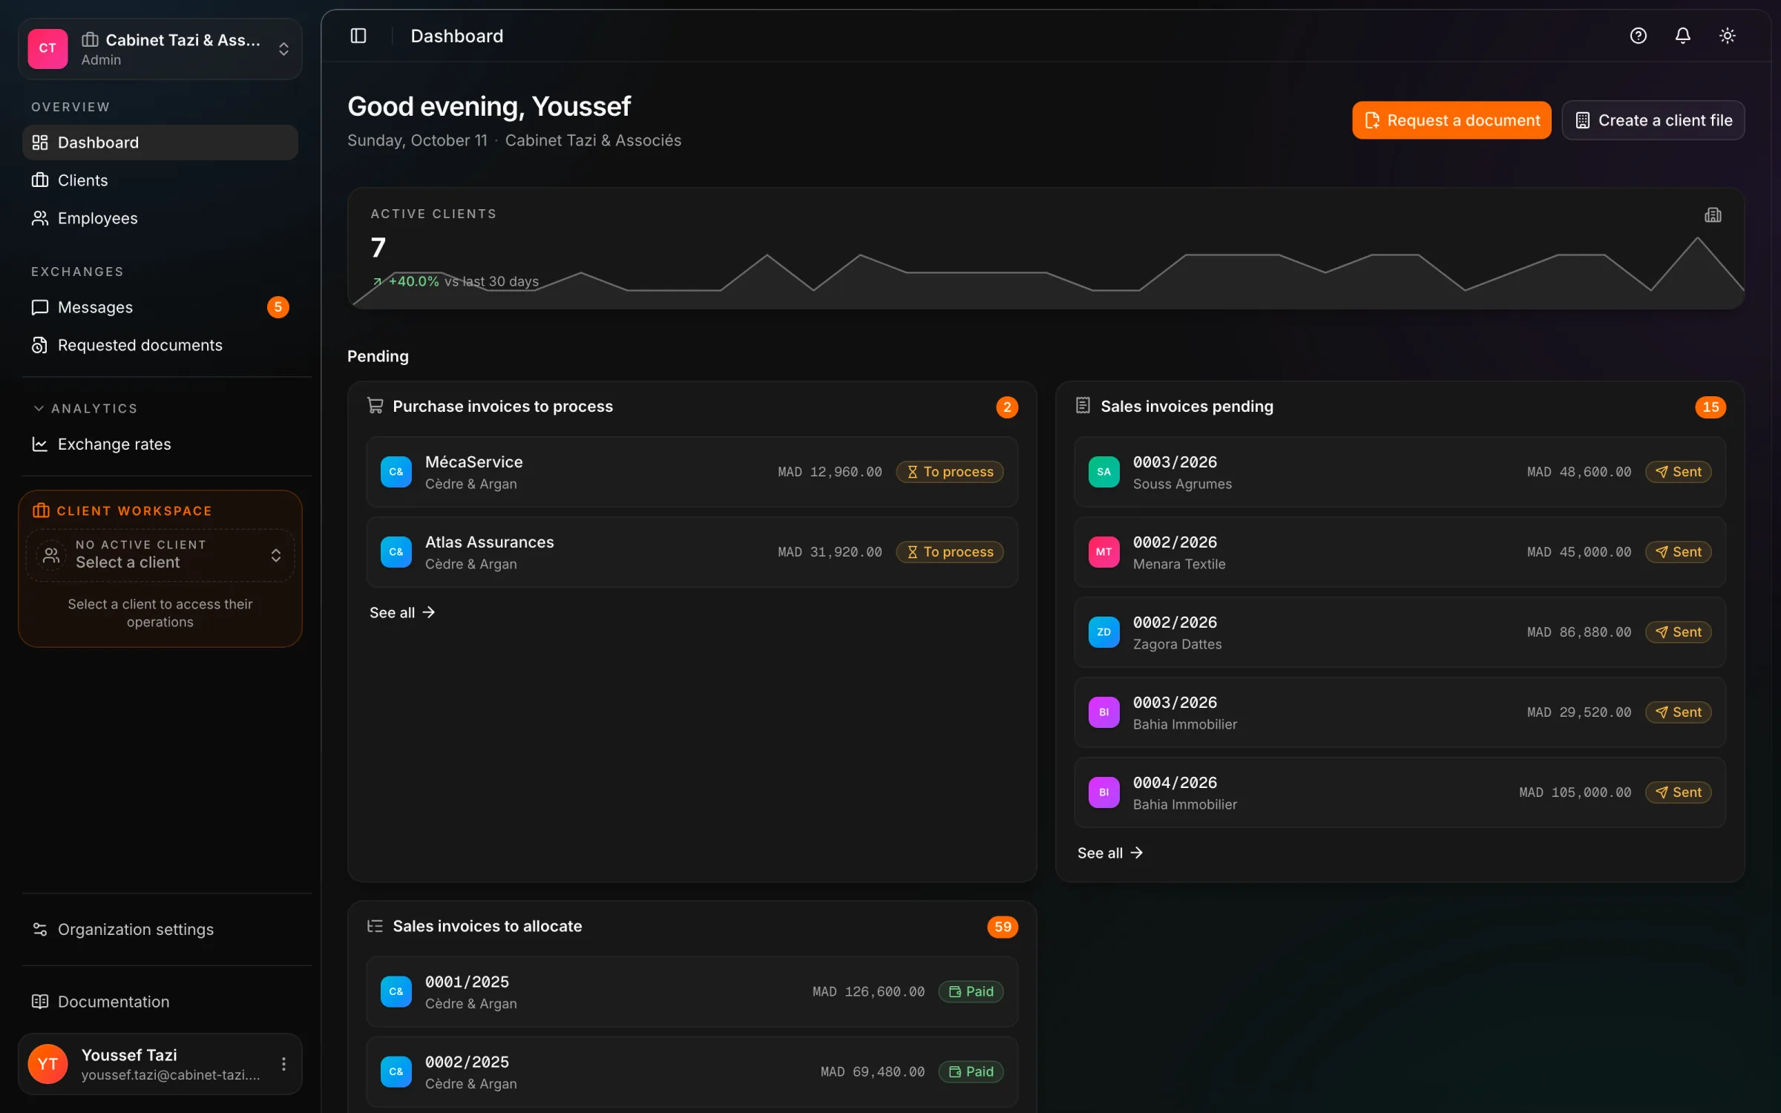This screenshot has width=1781, height=1113.
Task: Open the organization switcher chevrons
Action: (283, 49)
